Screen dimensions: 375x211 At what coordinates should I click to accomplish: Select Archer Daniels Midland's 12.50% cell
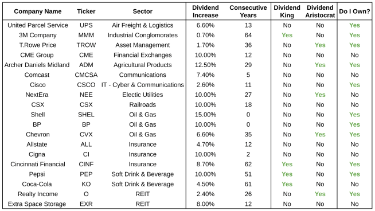(205, 65)
